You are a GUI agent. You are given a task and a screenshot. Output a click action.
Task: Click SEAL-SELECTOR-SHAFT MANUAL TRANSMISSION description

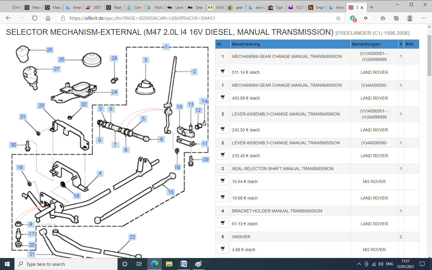283,169
